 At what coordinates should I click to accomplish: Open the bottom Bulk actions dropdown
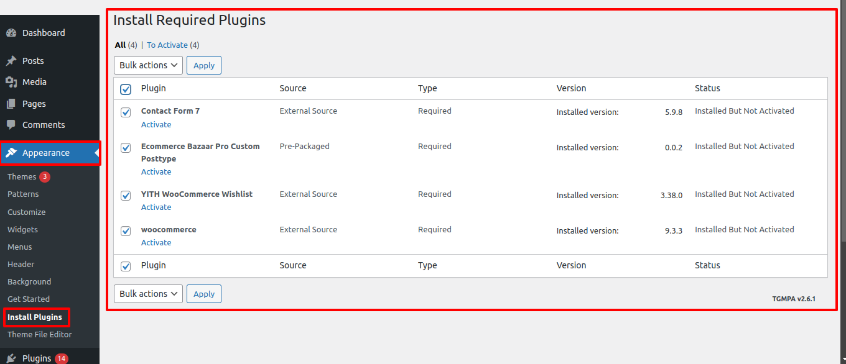(x=148, y=294)
